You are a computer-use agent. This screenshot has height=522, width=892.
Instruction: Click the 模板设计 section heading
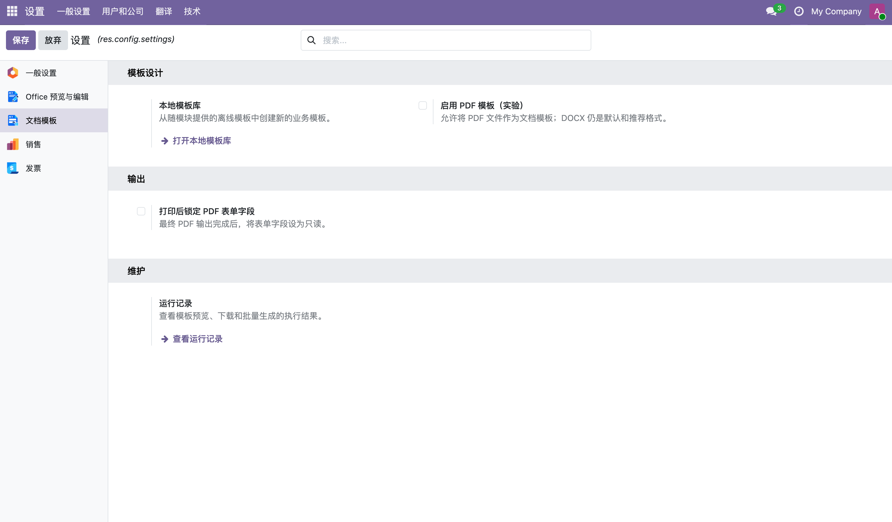click(x=145, y=73)
